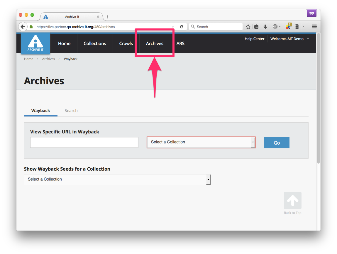Bookmark this page with the star icon

(248, 27)
